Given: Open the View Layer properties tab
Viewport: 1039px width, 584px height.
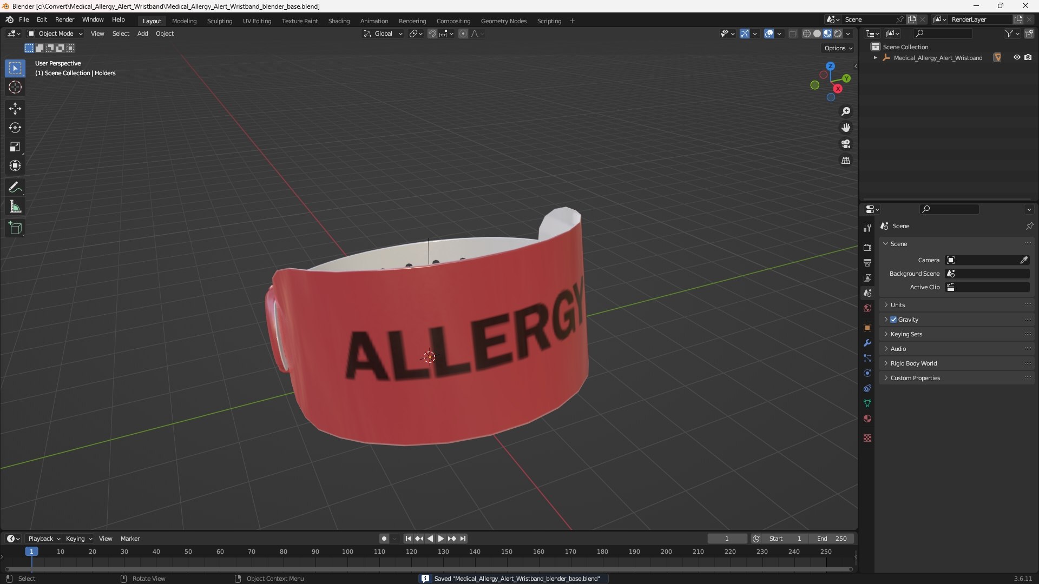Looking at the screenshot, I should click(x=867, y=278).
